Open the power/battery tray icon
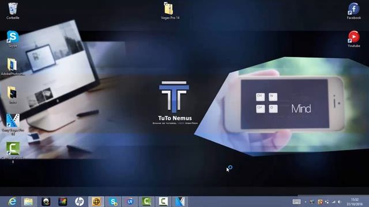Image resolution: width=369 pixels, height=207 pixels. [x=327, y=202]
